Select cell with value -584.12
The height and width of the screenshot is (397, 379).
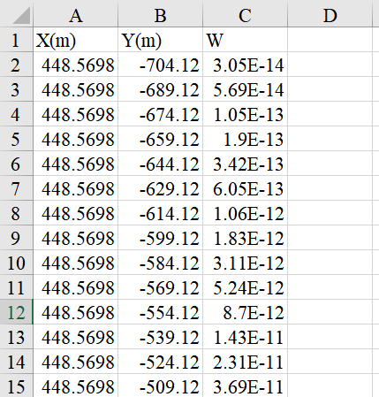161,263
